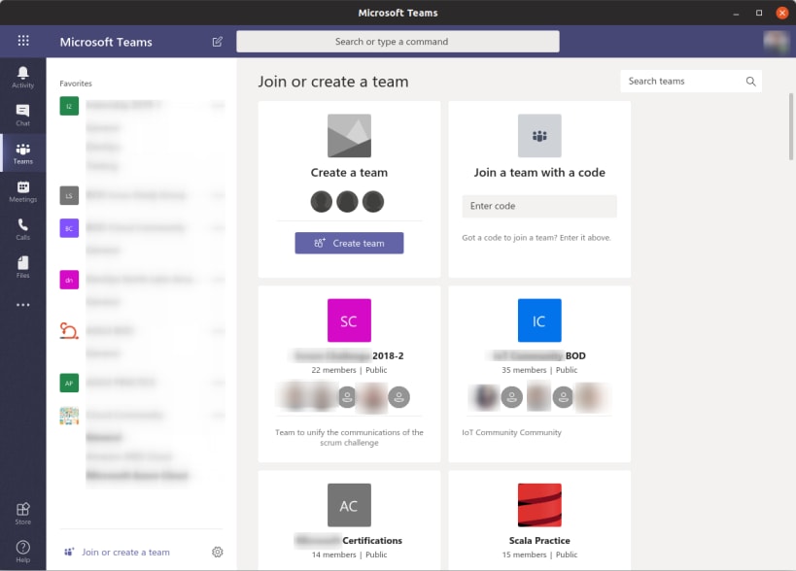The width and height of the screenshot is (796, 571).
Task: Close the Microsoft Teams window
Action: [782, 13]
